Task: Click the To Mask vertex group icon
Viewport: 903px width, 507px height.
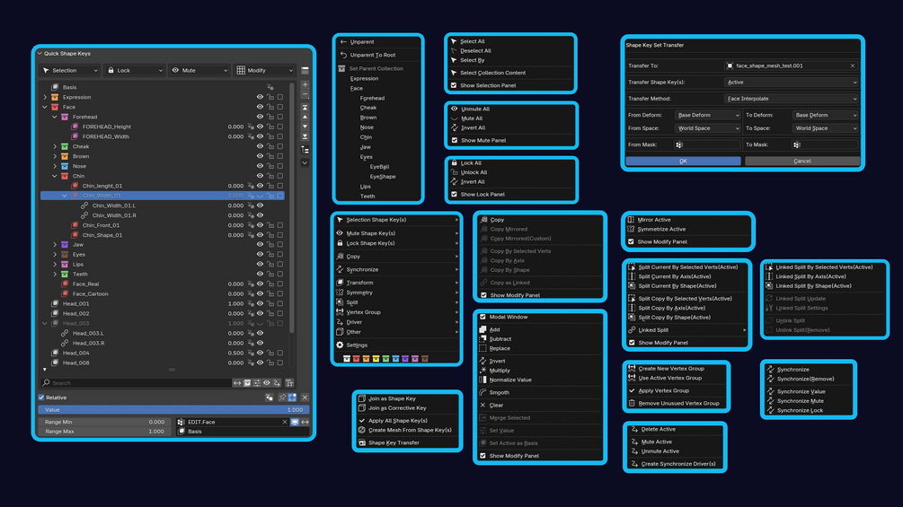Action: [x=796, y=144]
